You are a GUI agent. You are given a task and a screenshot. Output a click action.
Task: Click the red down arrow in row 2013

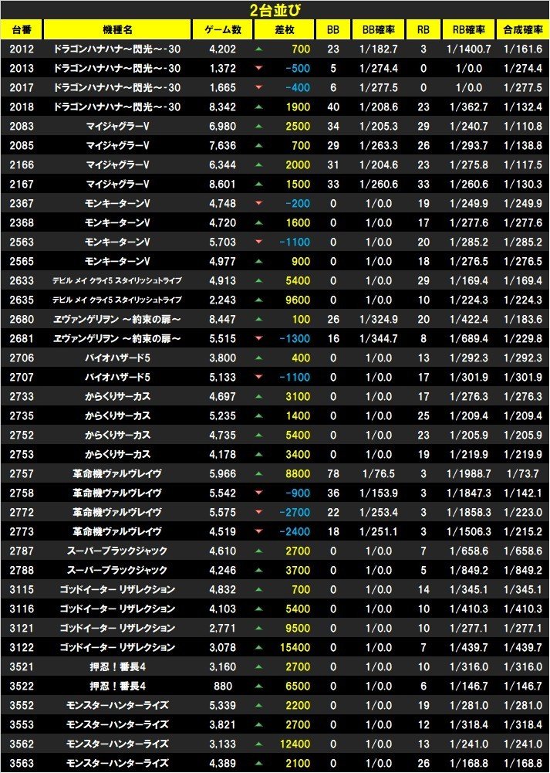click(x=259, y=69)
